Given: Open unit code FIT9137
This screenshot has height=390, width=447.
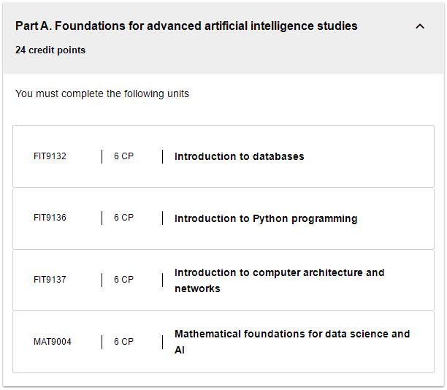Looking at the screenshot, I should coord(50,280).
